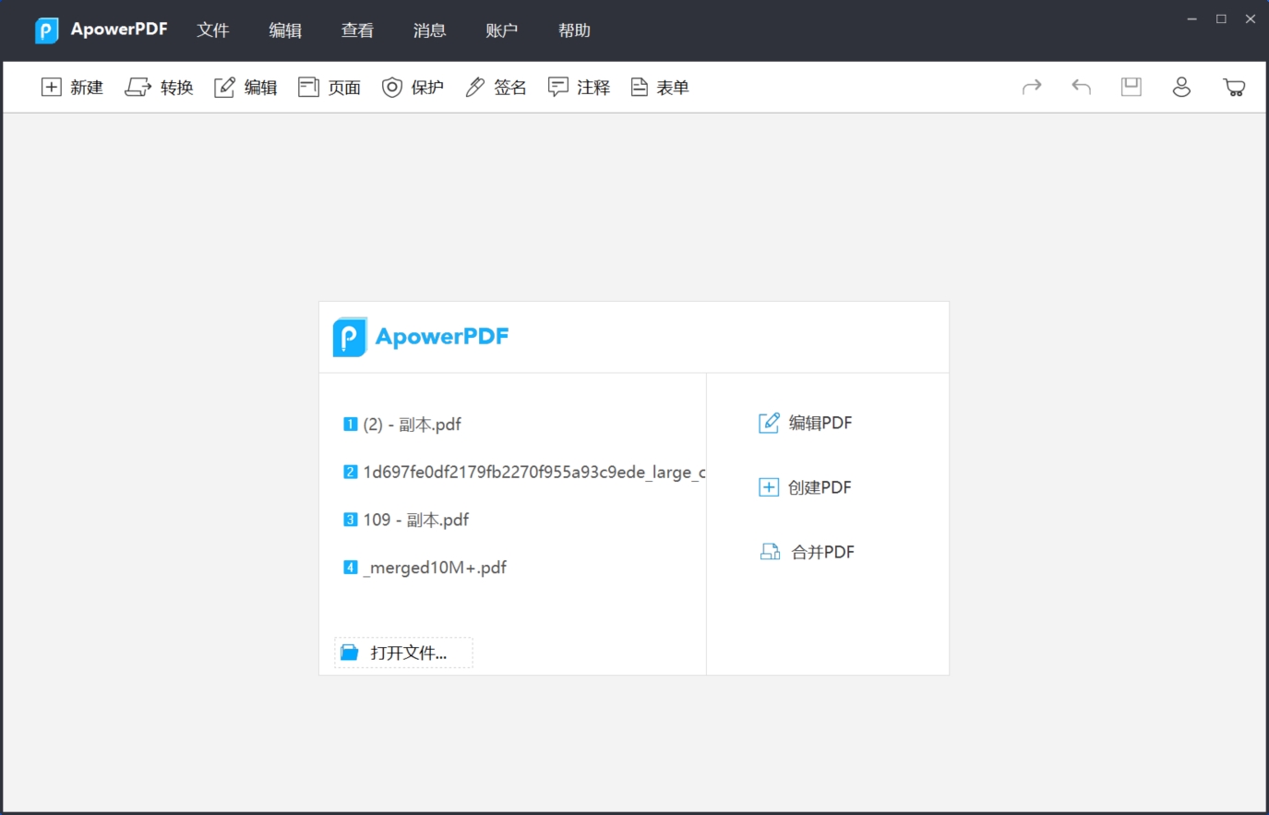The width and height of the screenshot is (1269, 815).
Task: Click the user account icon
Action: tap(1182, 87)
